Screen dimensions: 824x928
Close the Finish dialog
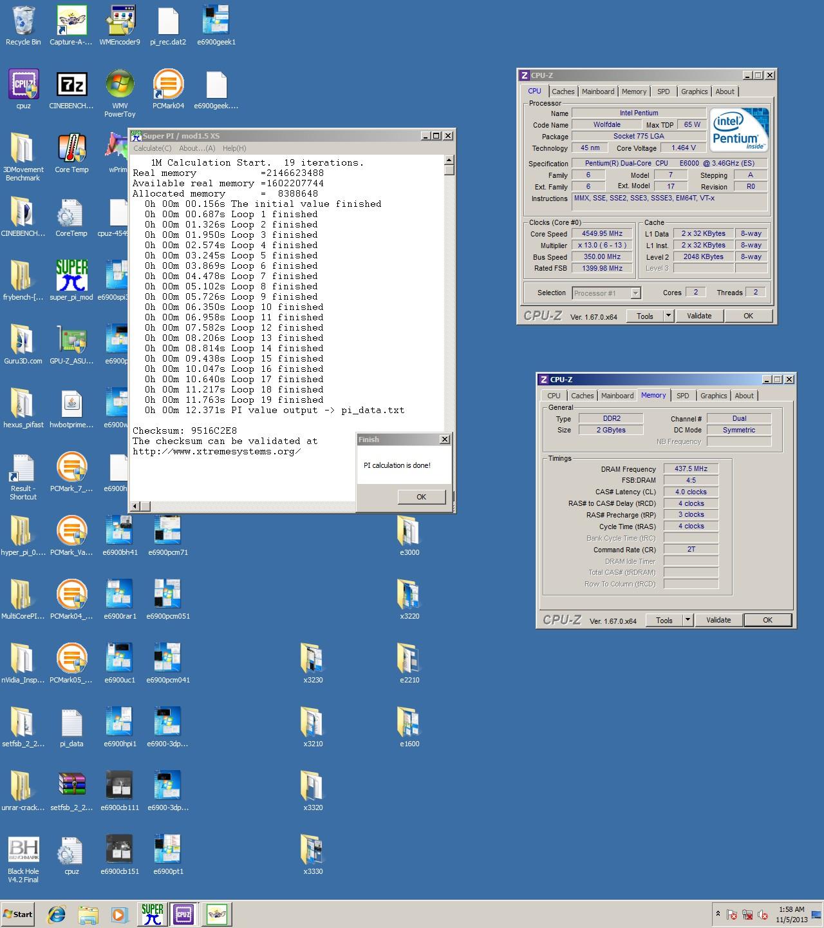click(x=444, y=439)
